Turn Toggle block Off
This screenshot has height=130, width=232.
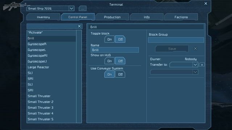120,39
